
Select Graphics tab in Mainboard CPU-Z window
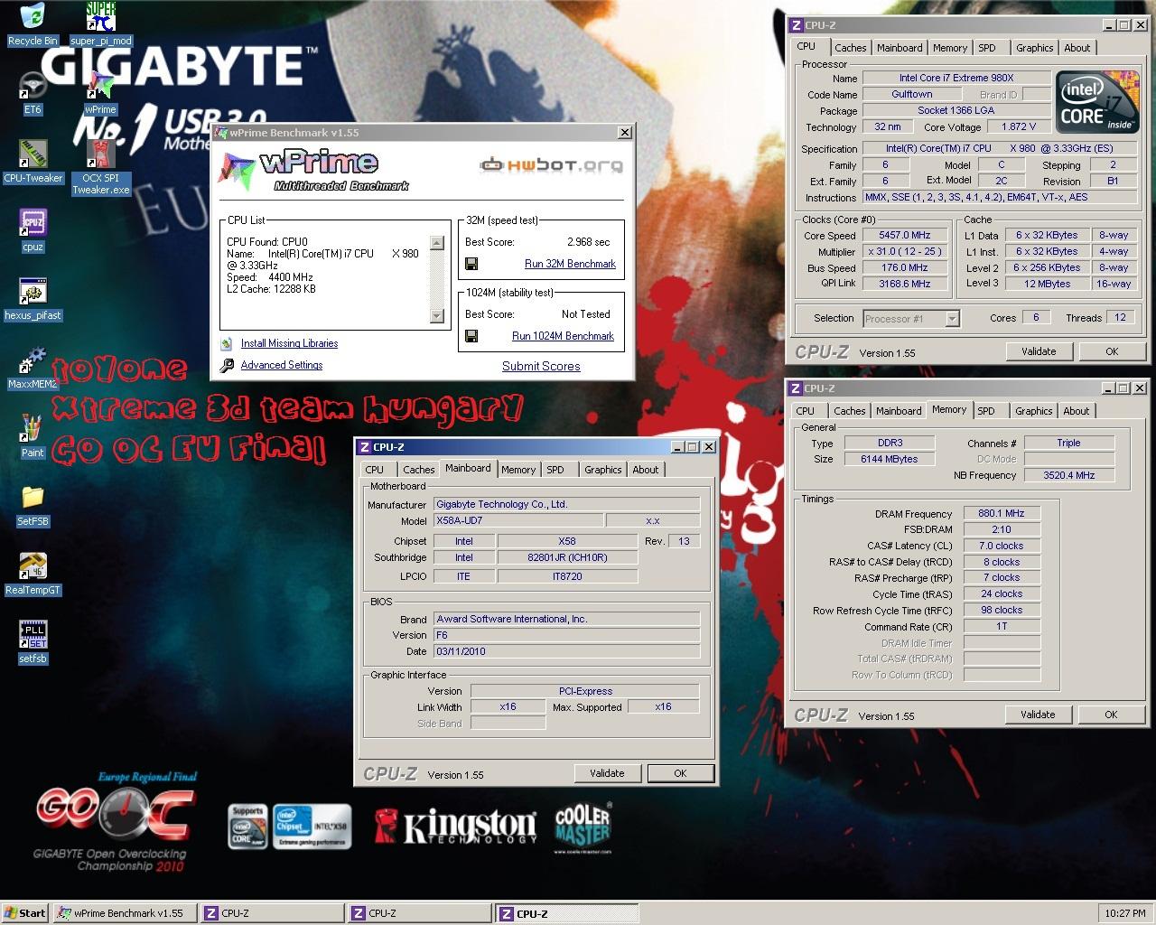pos(603,469)
